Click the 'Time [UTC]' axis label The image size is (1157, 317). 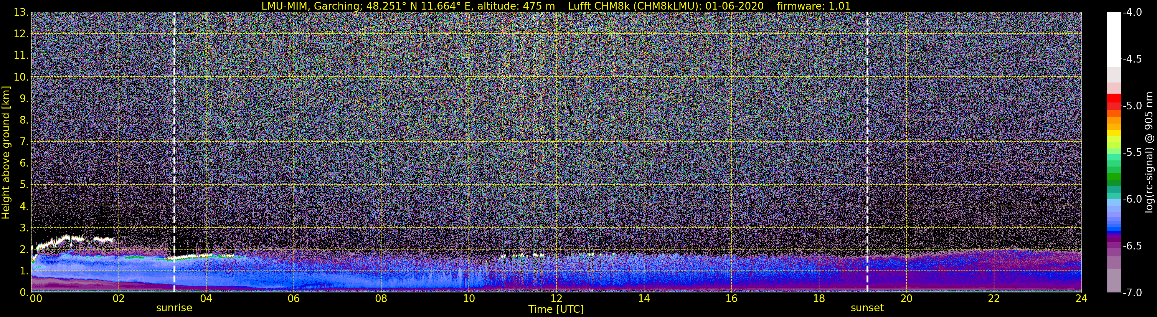coord(556,309)
